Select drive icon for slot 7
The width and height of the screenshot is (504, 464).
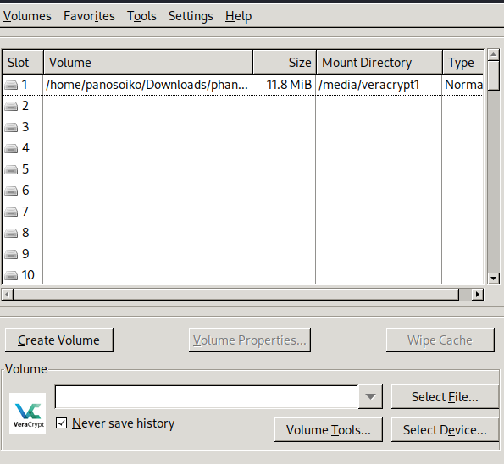click(11, 212)
